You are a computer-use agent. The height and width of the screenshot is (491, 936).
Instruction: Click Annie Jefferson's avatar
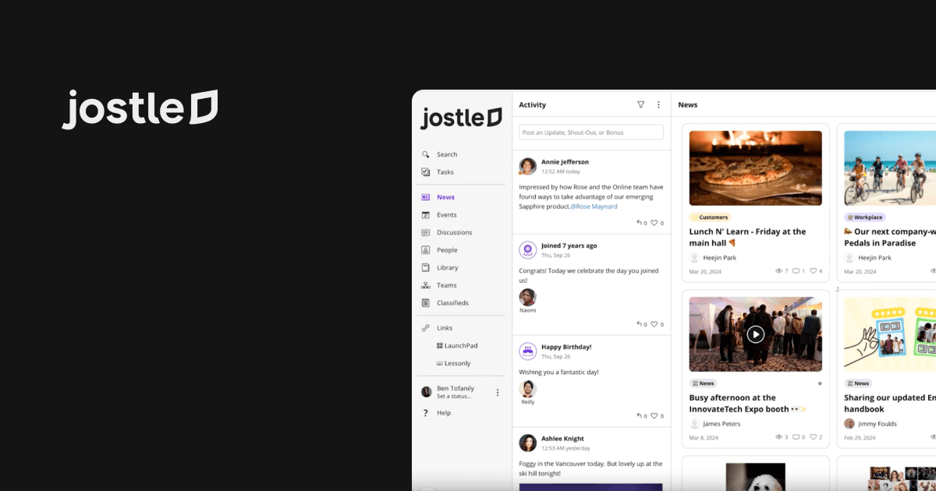[528, 166]
